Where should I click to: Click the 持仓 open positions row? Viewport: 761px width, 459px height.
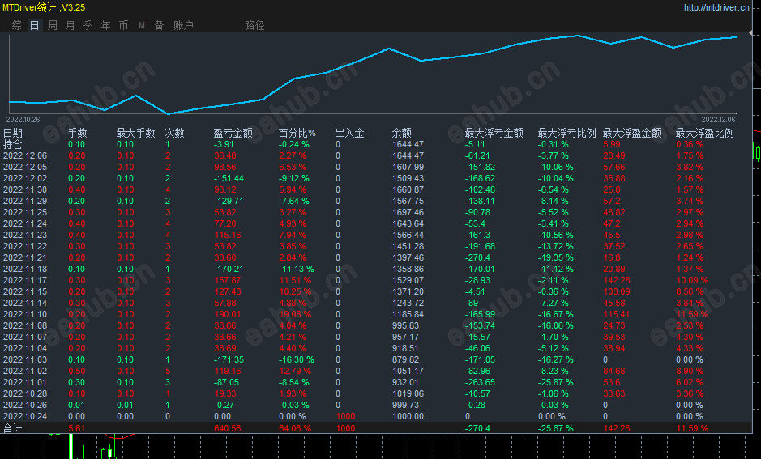[x=376, y=144]
